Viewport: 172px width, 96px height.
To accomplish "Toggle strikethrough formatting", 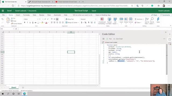I will (35, 22).
